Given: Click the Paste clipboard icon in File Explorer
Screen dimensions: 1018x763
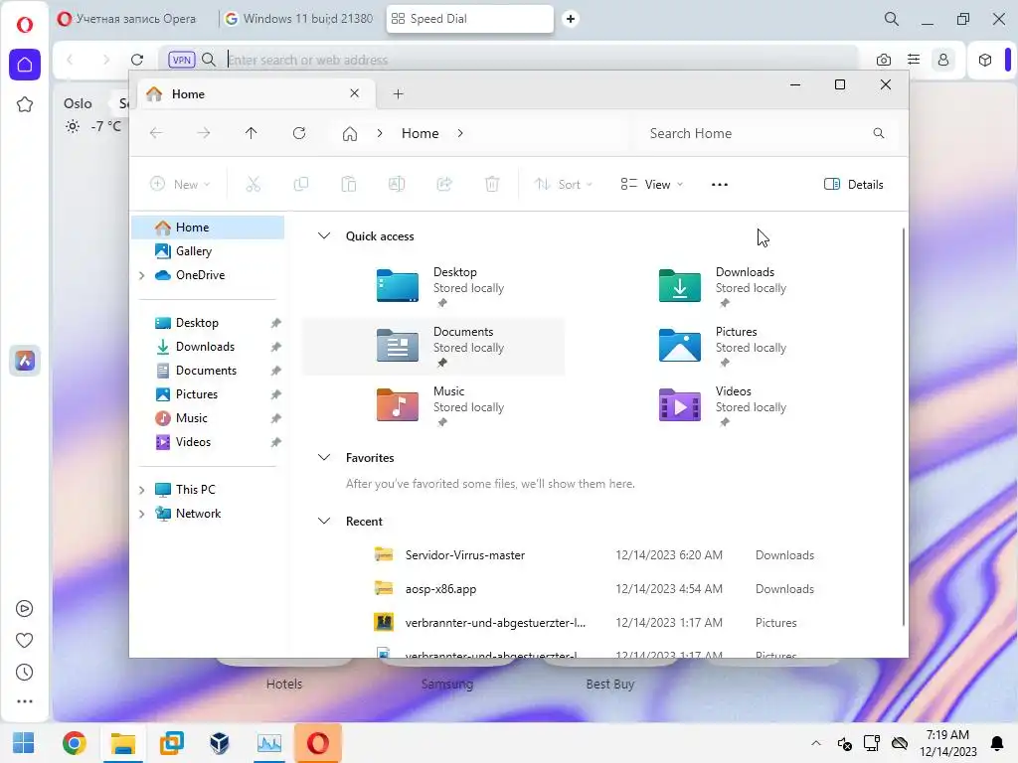Looking at the screenshot, I should (x=349, y=184).
